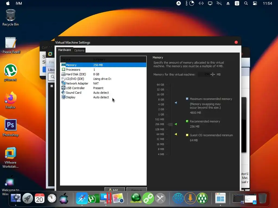Collapse the tree node in the background VMware window
This screenshot has height=208, width=278.
(52, 86)
